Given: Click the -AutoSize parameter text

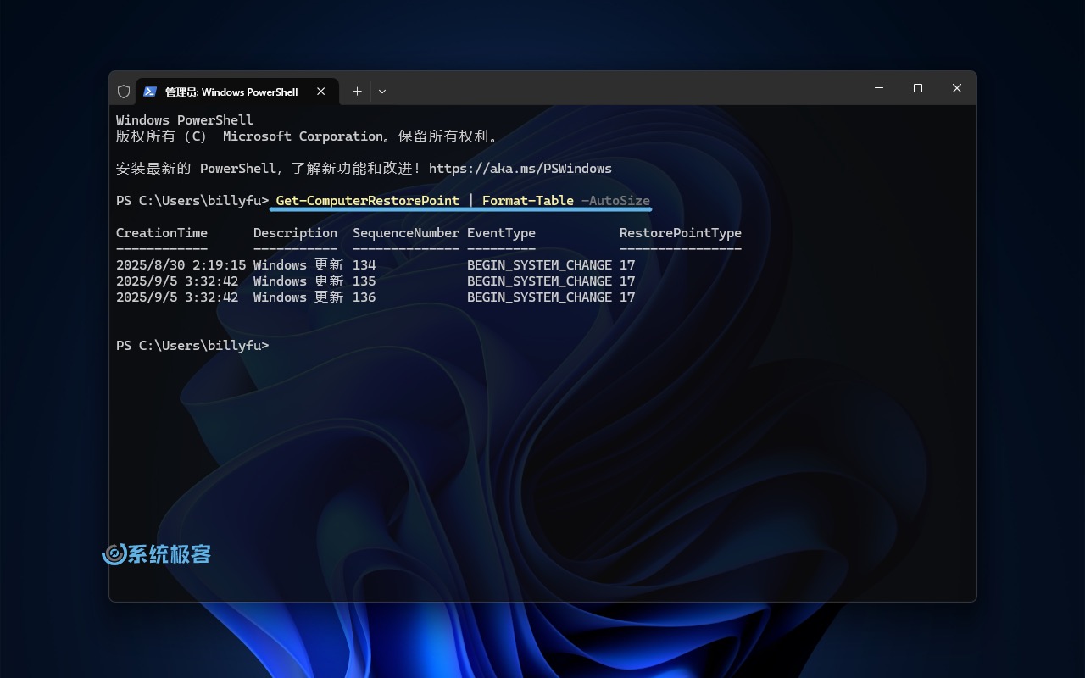Looking at the screenshot, I should (x=615, y=201).
